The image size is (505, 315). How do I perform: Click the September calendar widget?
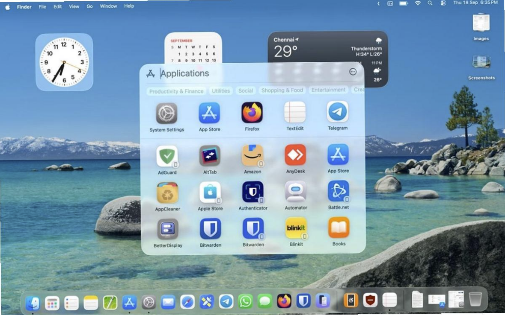tap(193, 47)
